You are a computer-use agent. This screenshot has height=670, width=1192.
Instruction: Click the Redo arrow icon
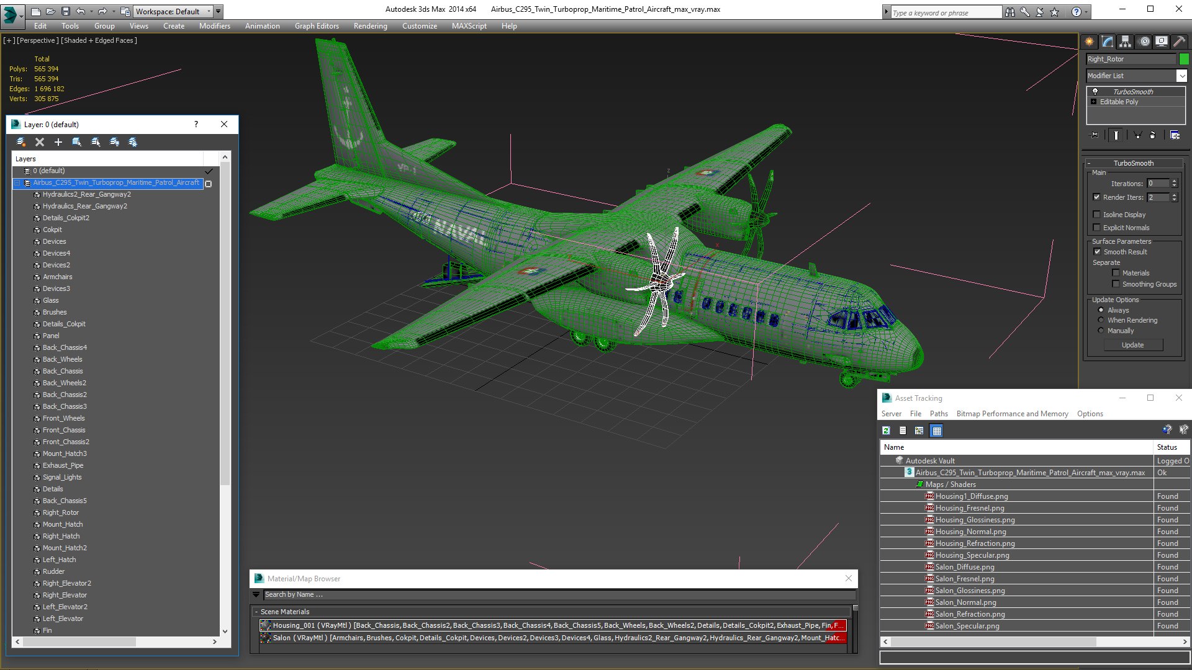click(102, 11)
